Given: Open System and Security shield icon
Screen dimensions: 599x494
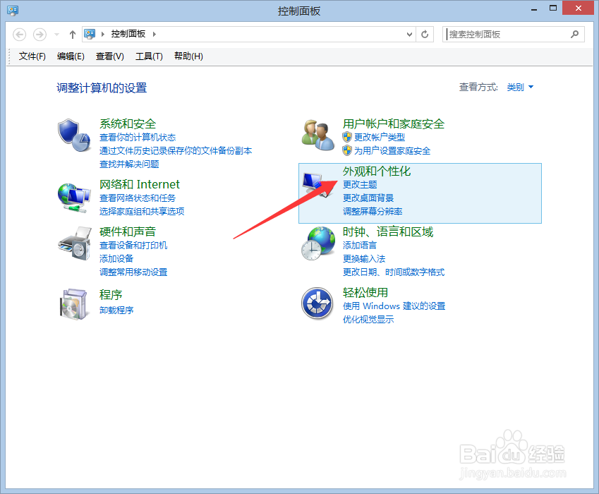Looking at the screenshot, I should 74,135.
